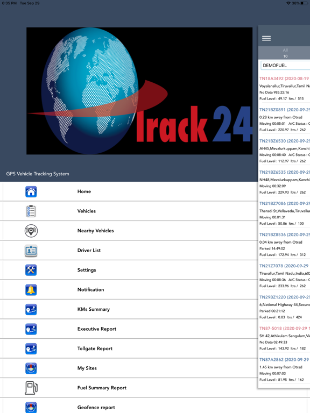The height and width of the screenshot is (413, 310).
Task: Select the All tab showing 10
Action: pyautogui.click(x=285, y=53)
